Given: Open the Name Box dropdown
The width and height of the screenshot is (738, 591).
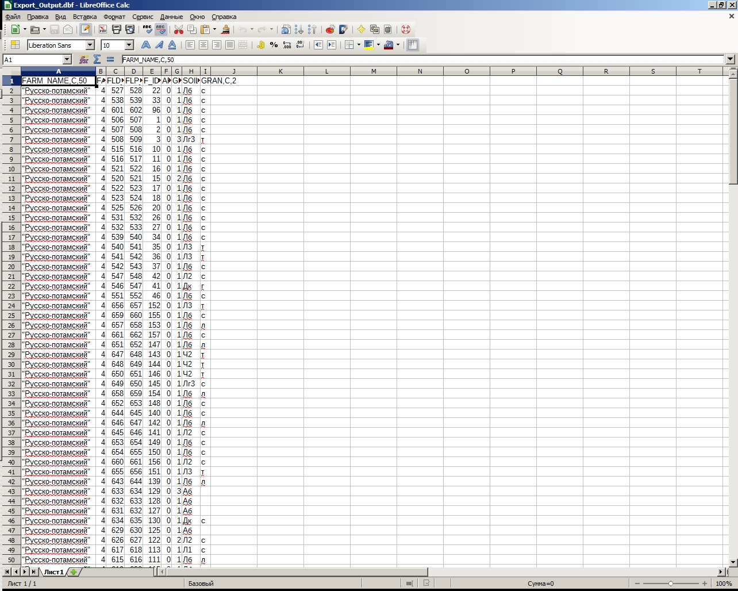Looking at the screenshot, I should click(67, 59).
